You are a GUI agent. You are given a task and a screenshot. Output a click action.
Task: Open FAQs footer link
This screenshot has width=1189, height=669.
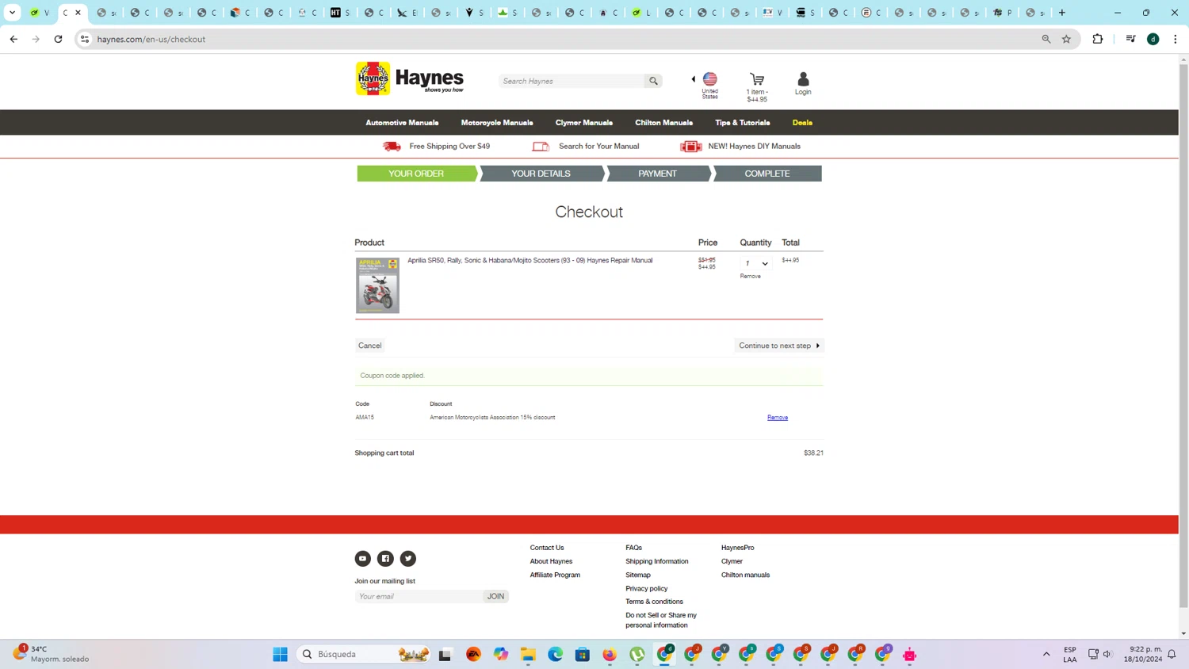coord(633,548)
